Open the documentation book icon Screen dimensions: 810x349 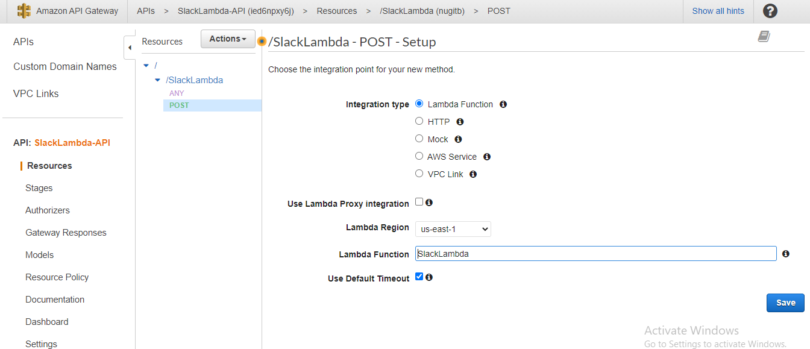tap(764, 36)
